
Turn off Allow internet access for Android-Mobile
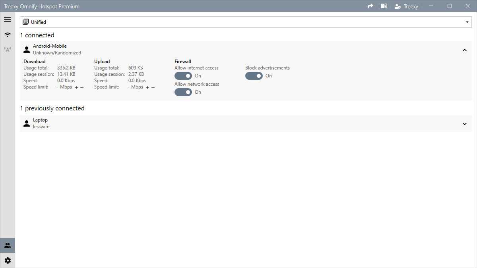pos(183,76)
